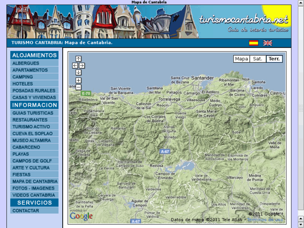Switch language with the UK flag

(x=268, y=43)
